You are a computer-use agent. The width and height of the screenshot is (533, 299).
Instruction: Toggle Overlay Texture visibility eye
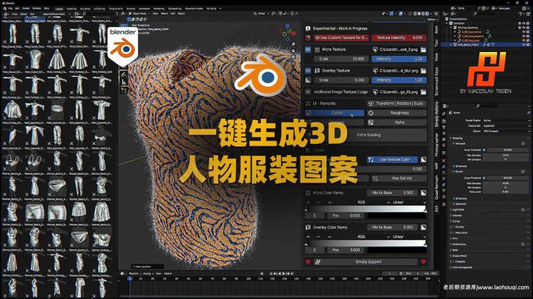coord(308,71)
